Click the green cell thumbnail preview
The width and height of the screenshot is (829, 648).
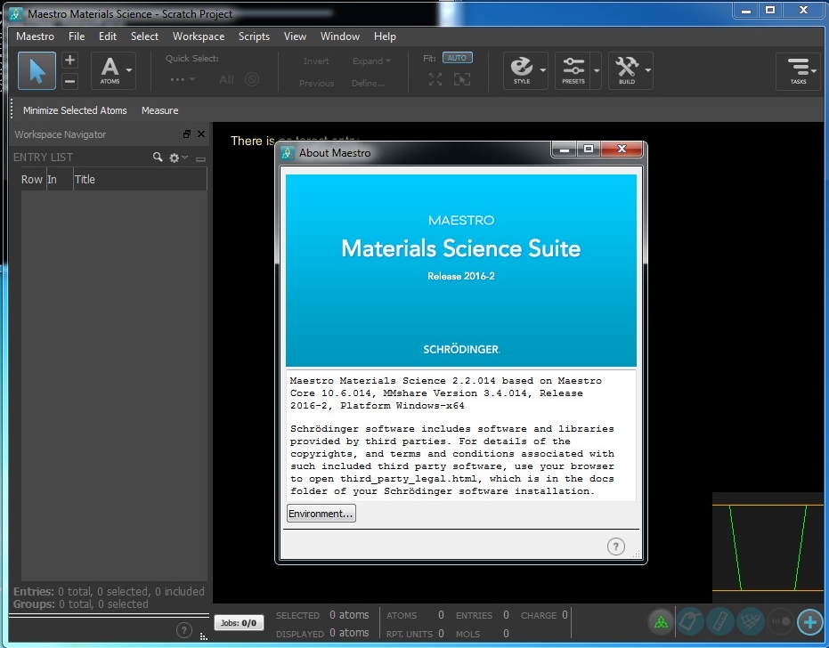pos(768,547)
